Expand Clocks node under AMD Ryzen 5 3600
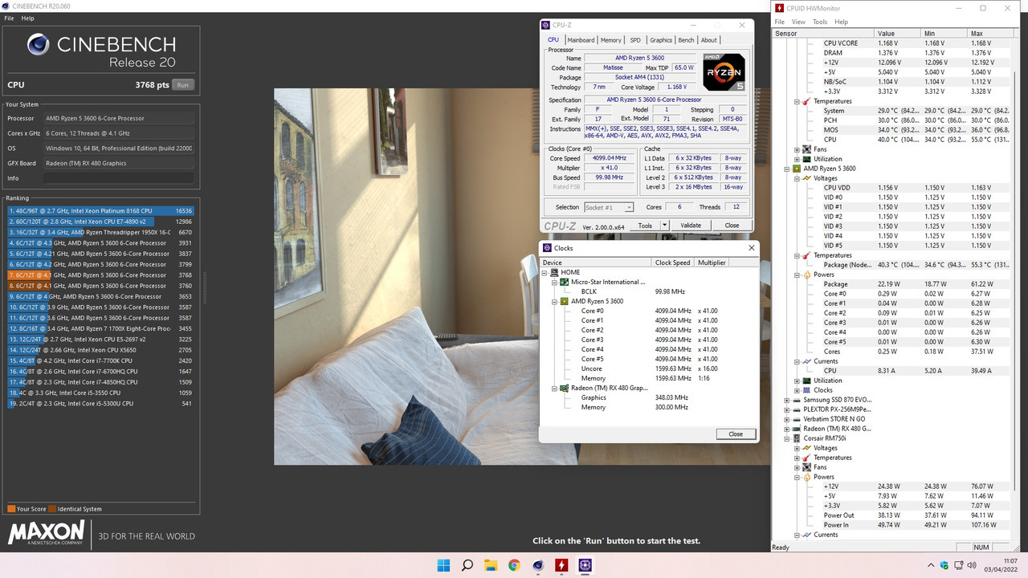Screen dimensions: 1028x578 point(797,390)
